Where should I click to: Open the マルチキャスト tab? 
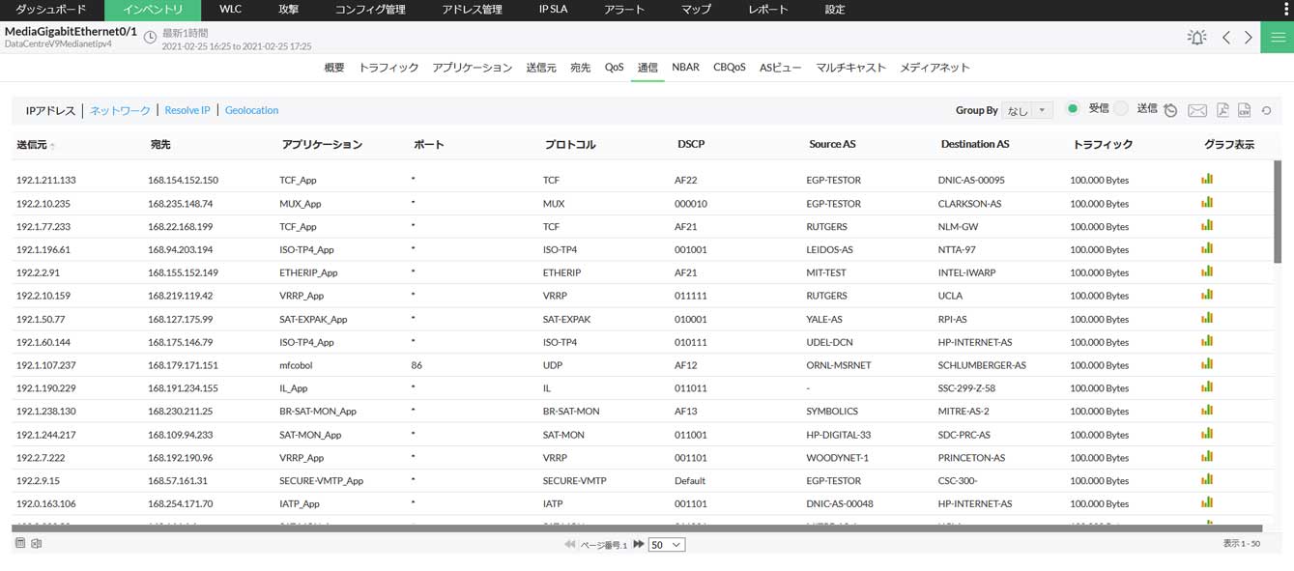click(x=851, y=68)
